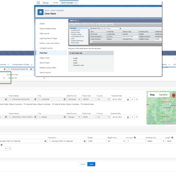Expand the Object Manager tab dropdown arrow
This screenshot has width=176, height=172.
(76, 3)
